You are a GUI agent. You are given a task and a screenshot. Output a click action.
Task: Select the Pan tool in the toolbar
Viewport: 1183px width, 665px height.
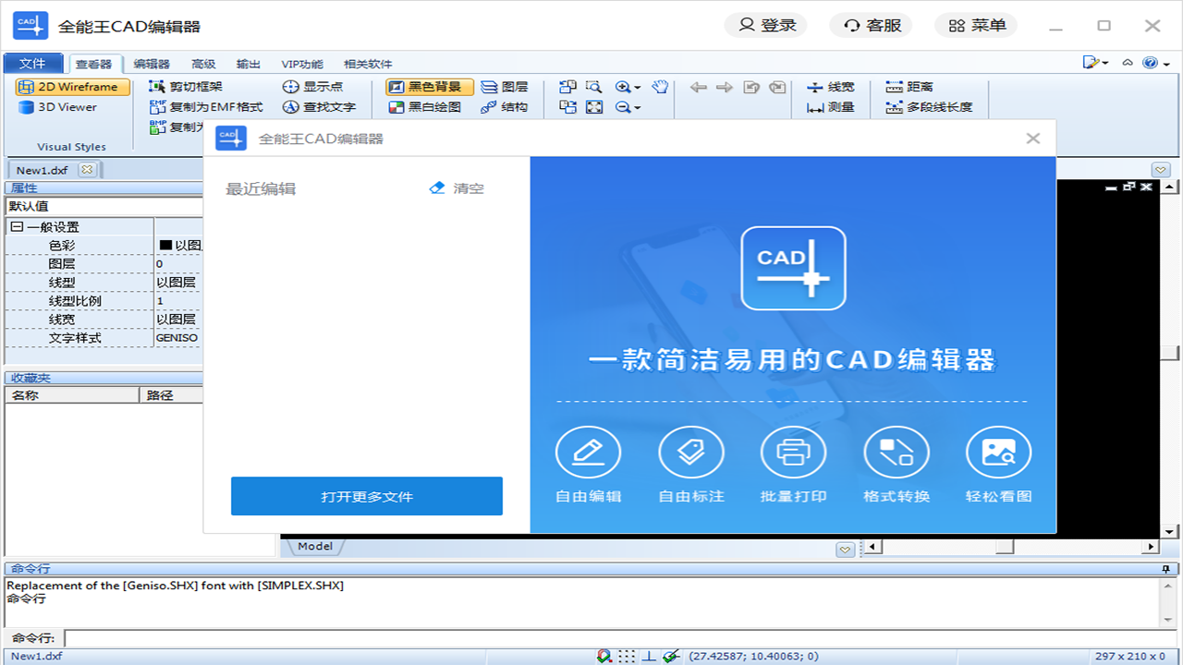[658, 87]
